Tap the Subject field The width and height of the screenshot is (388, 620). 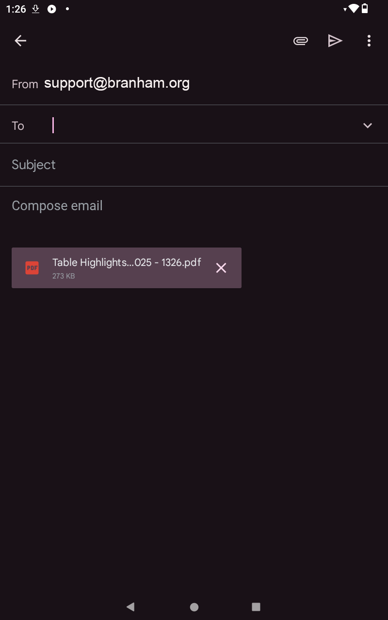tap(194, 165)
